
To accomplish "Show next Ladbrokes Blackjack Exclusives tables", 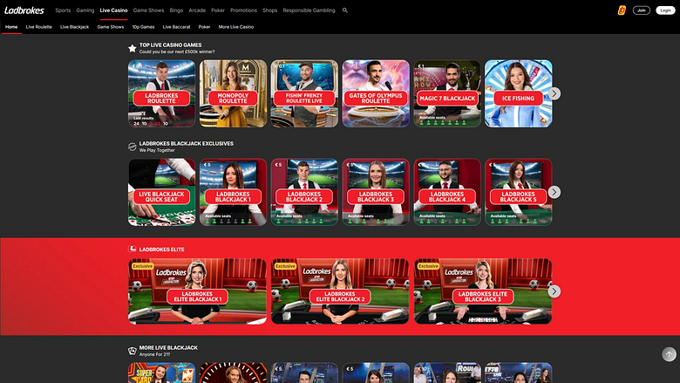I will pos(554,192).
